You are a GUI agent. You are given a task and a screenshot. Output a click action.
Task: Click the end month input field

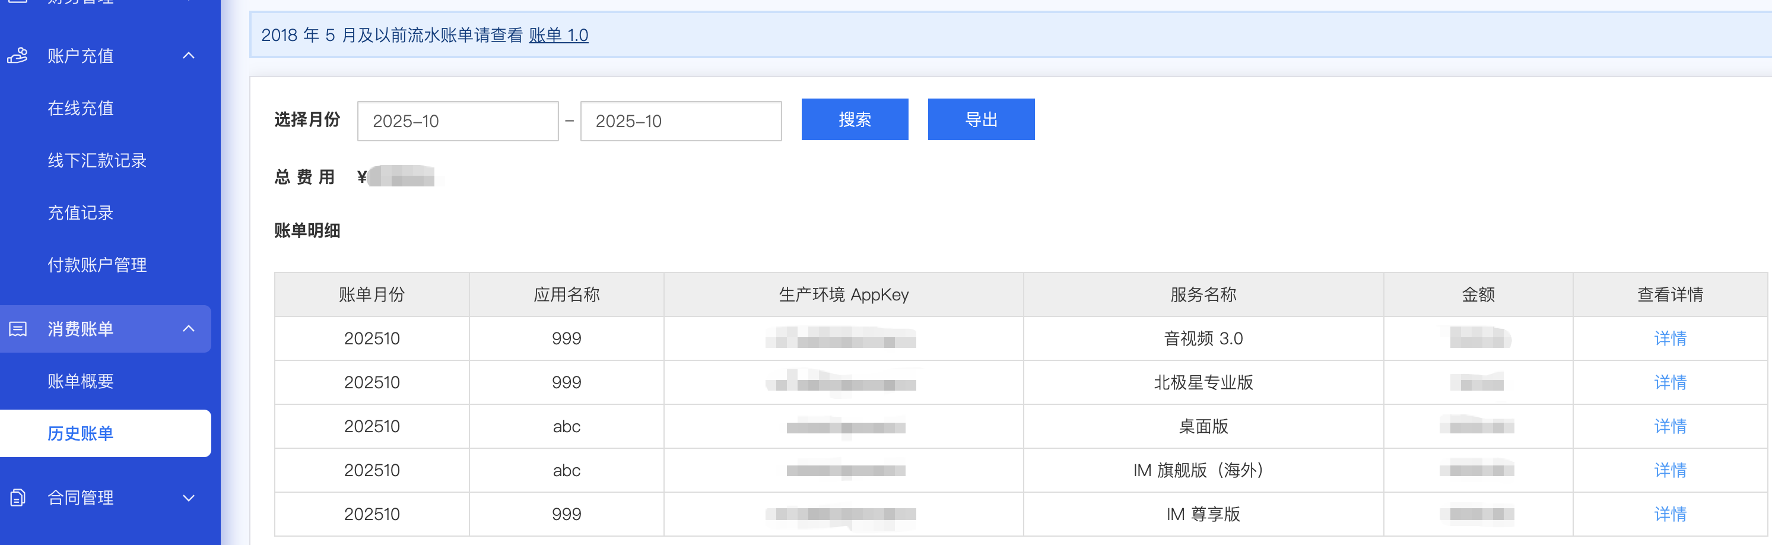(680, 121)
